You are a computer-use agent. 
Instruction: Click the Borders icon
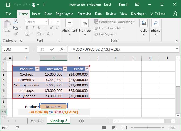27,34
